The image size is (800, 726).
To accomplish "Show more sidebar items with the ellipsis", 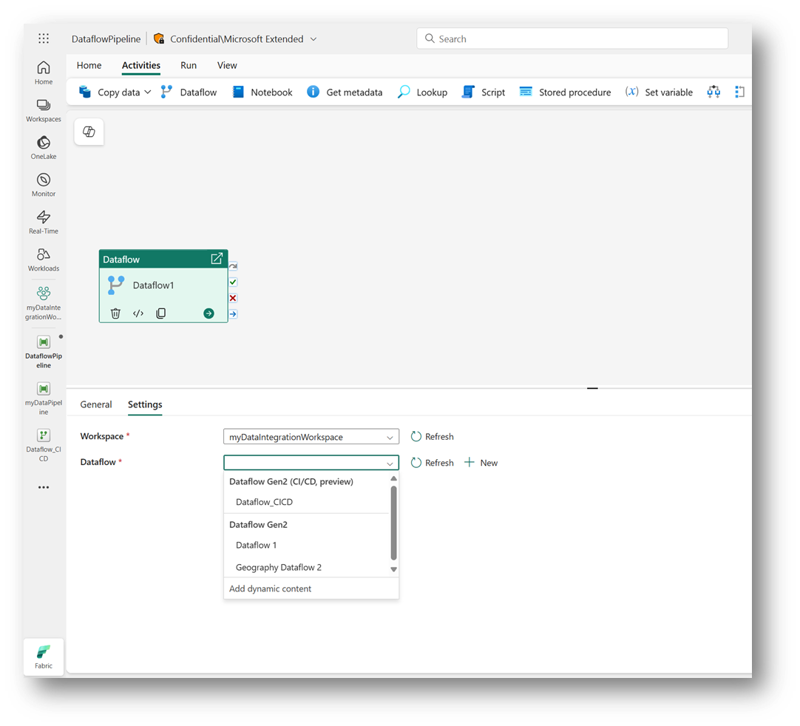I will 44,487.
